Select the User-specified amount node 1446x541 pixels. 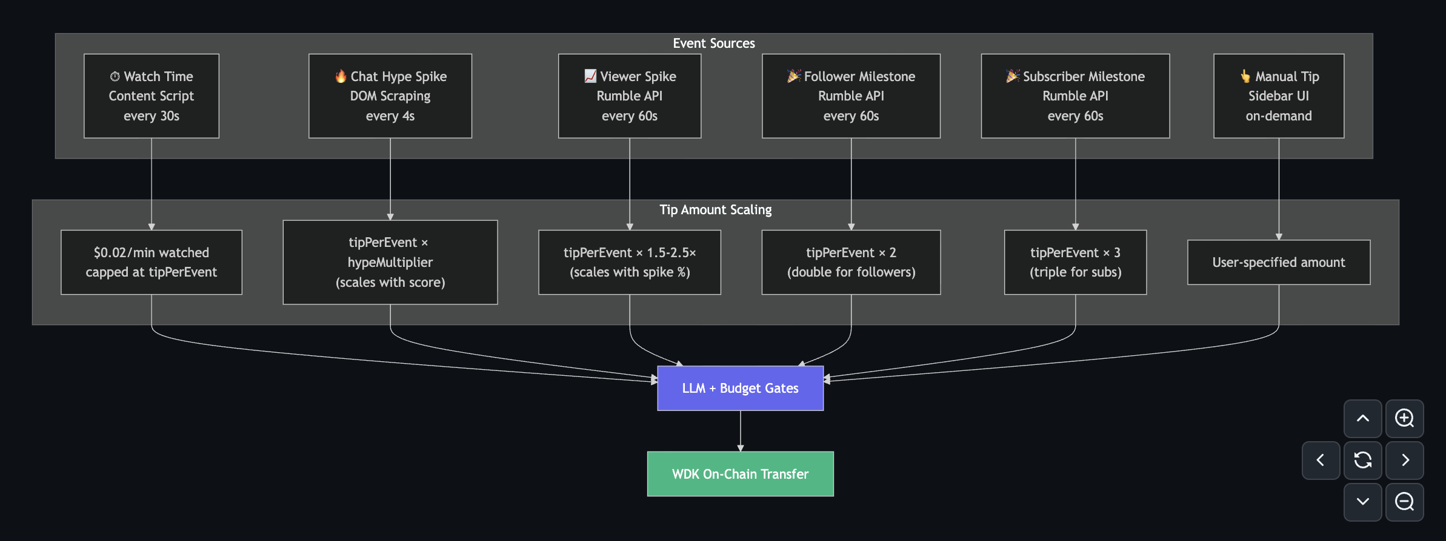coord(1279,262)
